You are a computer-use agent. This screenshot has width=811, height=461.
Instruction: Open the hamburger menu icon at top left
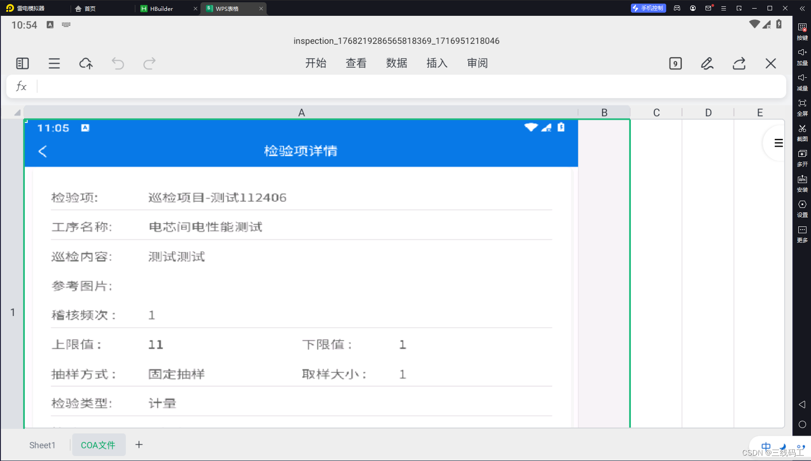coord(54,63)
